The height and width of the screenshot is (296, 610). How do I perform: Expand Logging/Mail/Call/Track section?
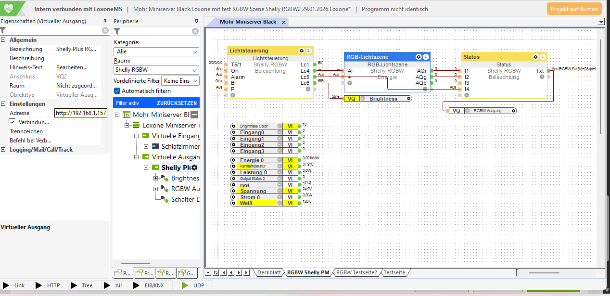coord(3,150)
